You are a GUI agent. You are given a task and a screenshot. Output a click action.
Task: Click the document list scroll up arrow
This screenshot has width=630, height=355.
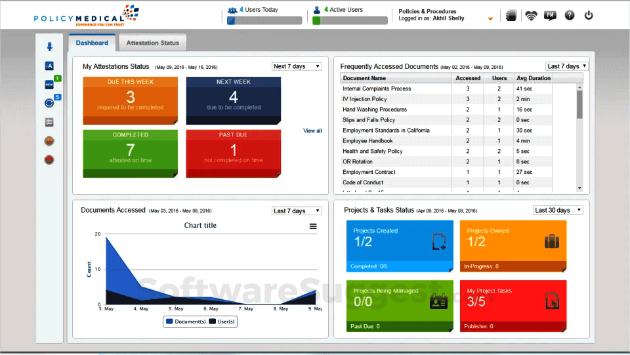pyautogui.click(x=579, y=87)
